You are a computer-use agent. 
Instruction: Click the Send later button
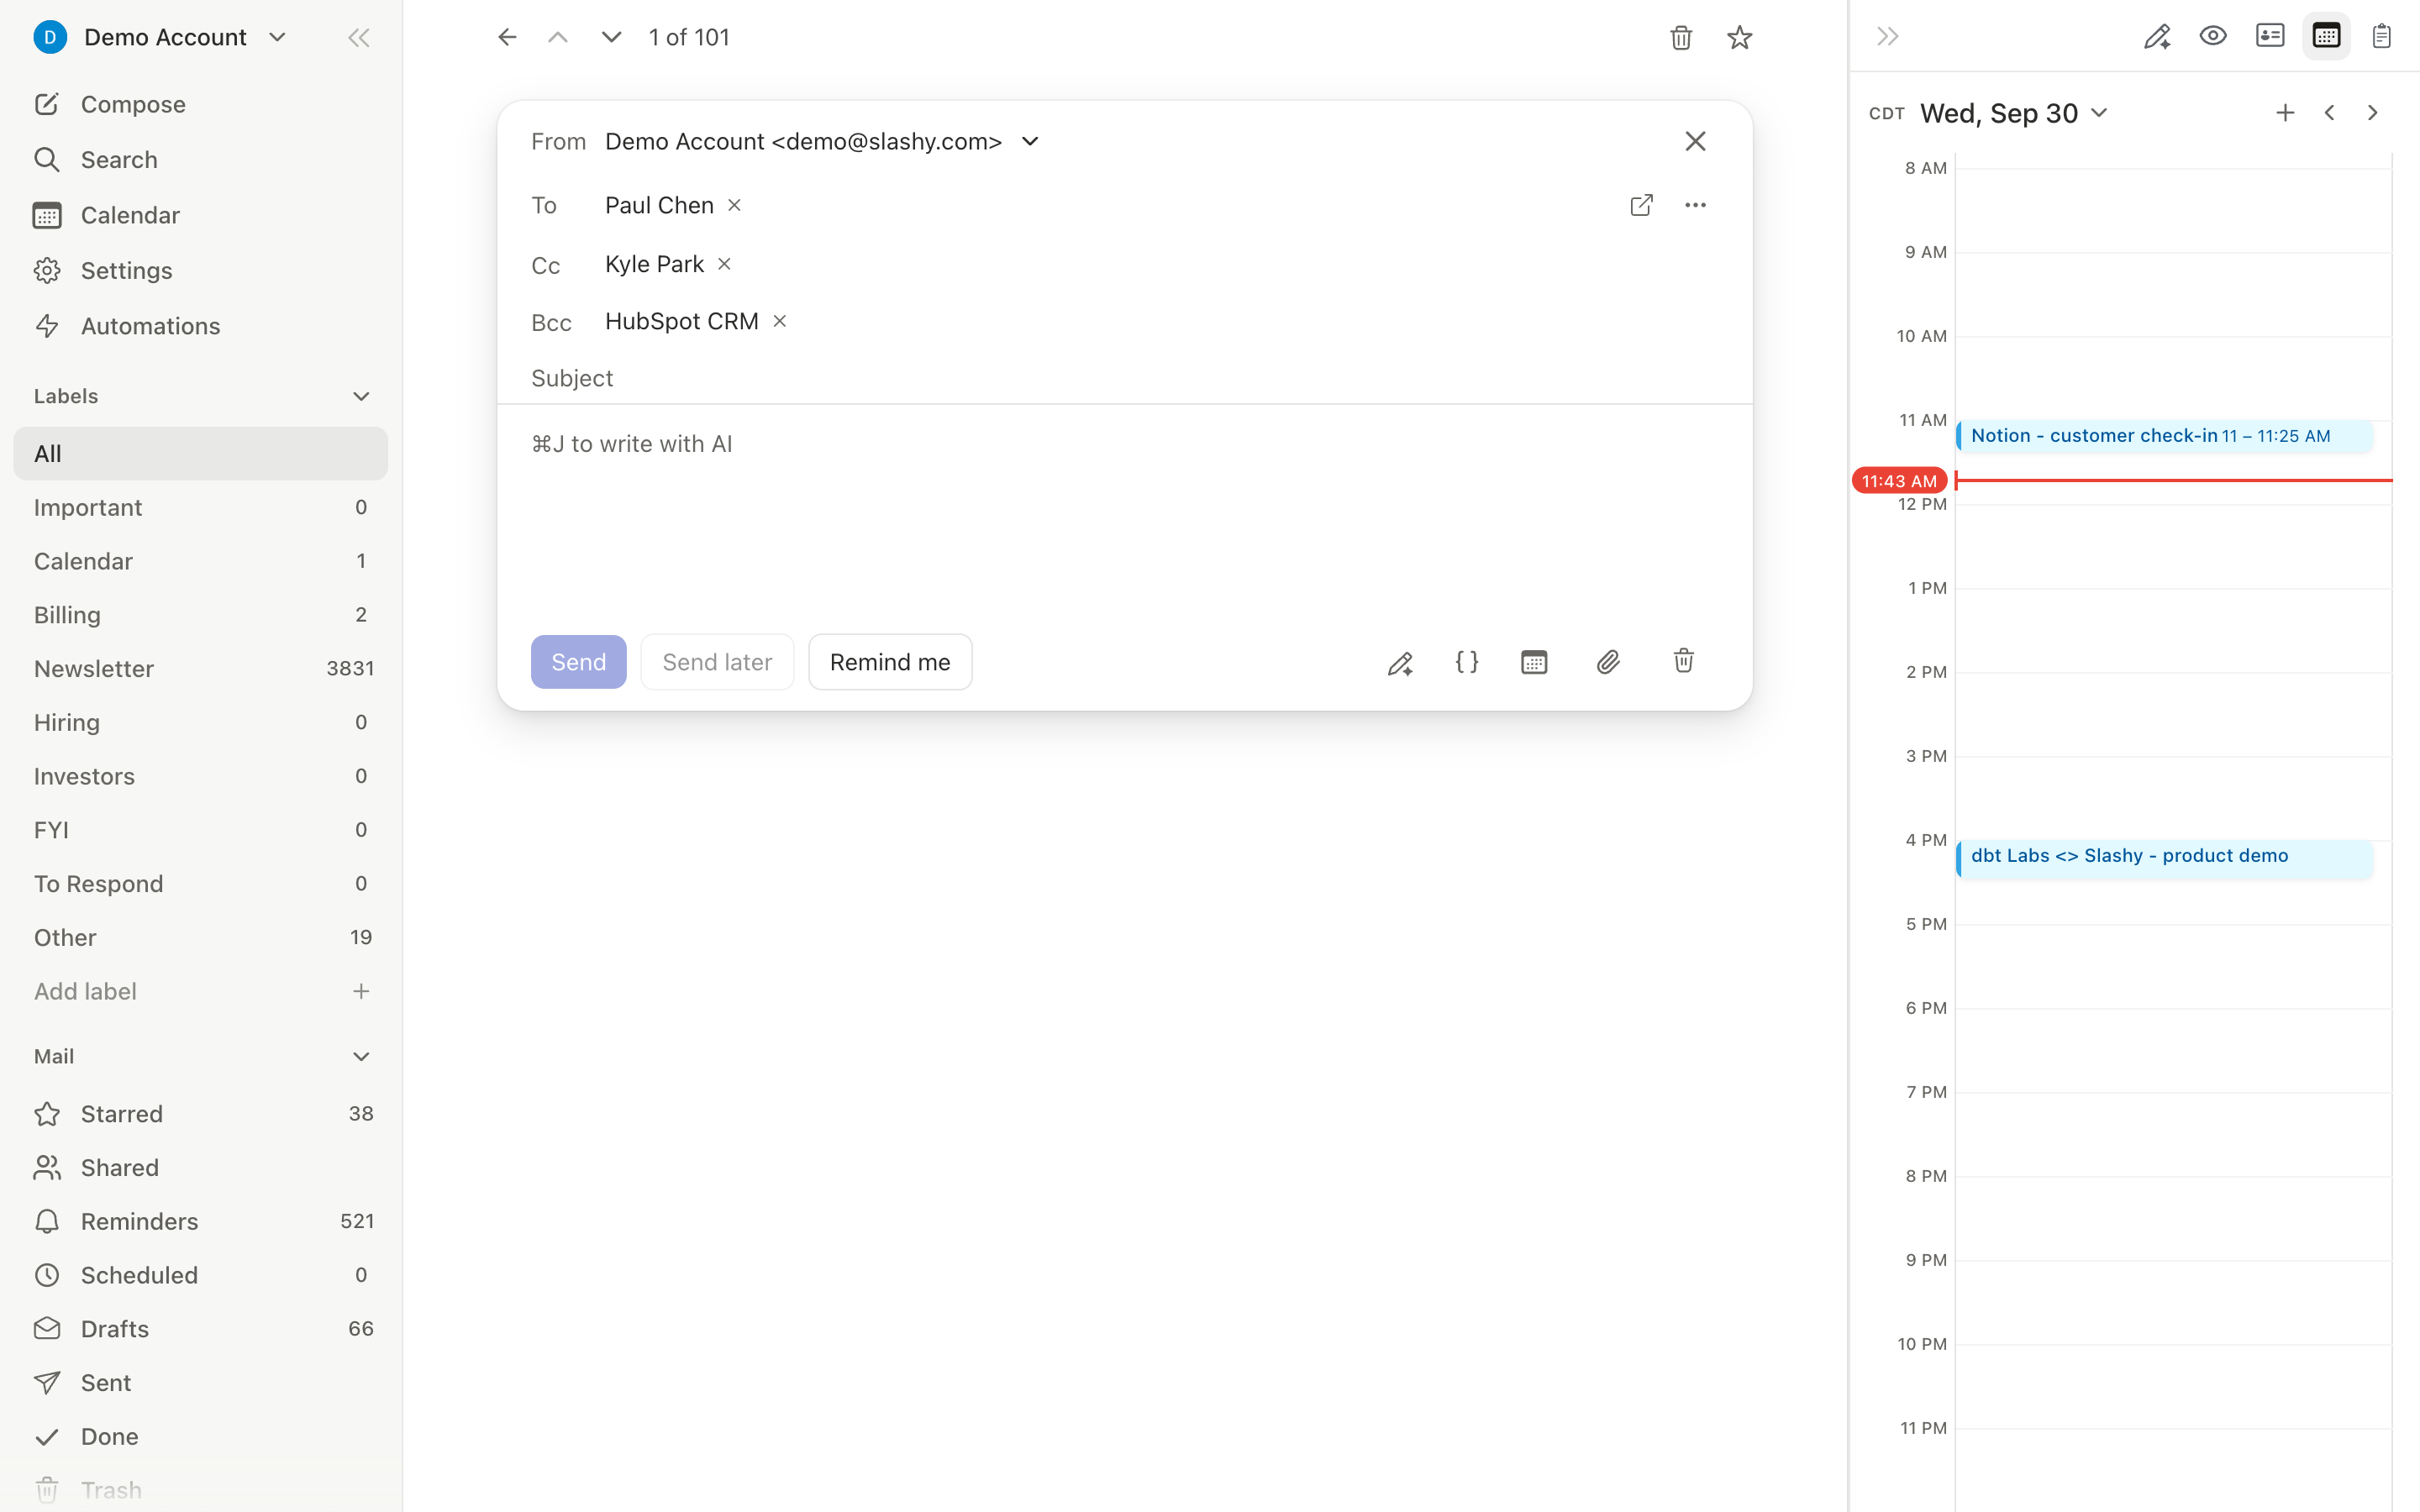717,662
